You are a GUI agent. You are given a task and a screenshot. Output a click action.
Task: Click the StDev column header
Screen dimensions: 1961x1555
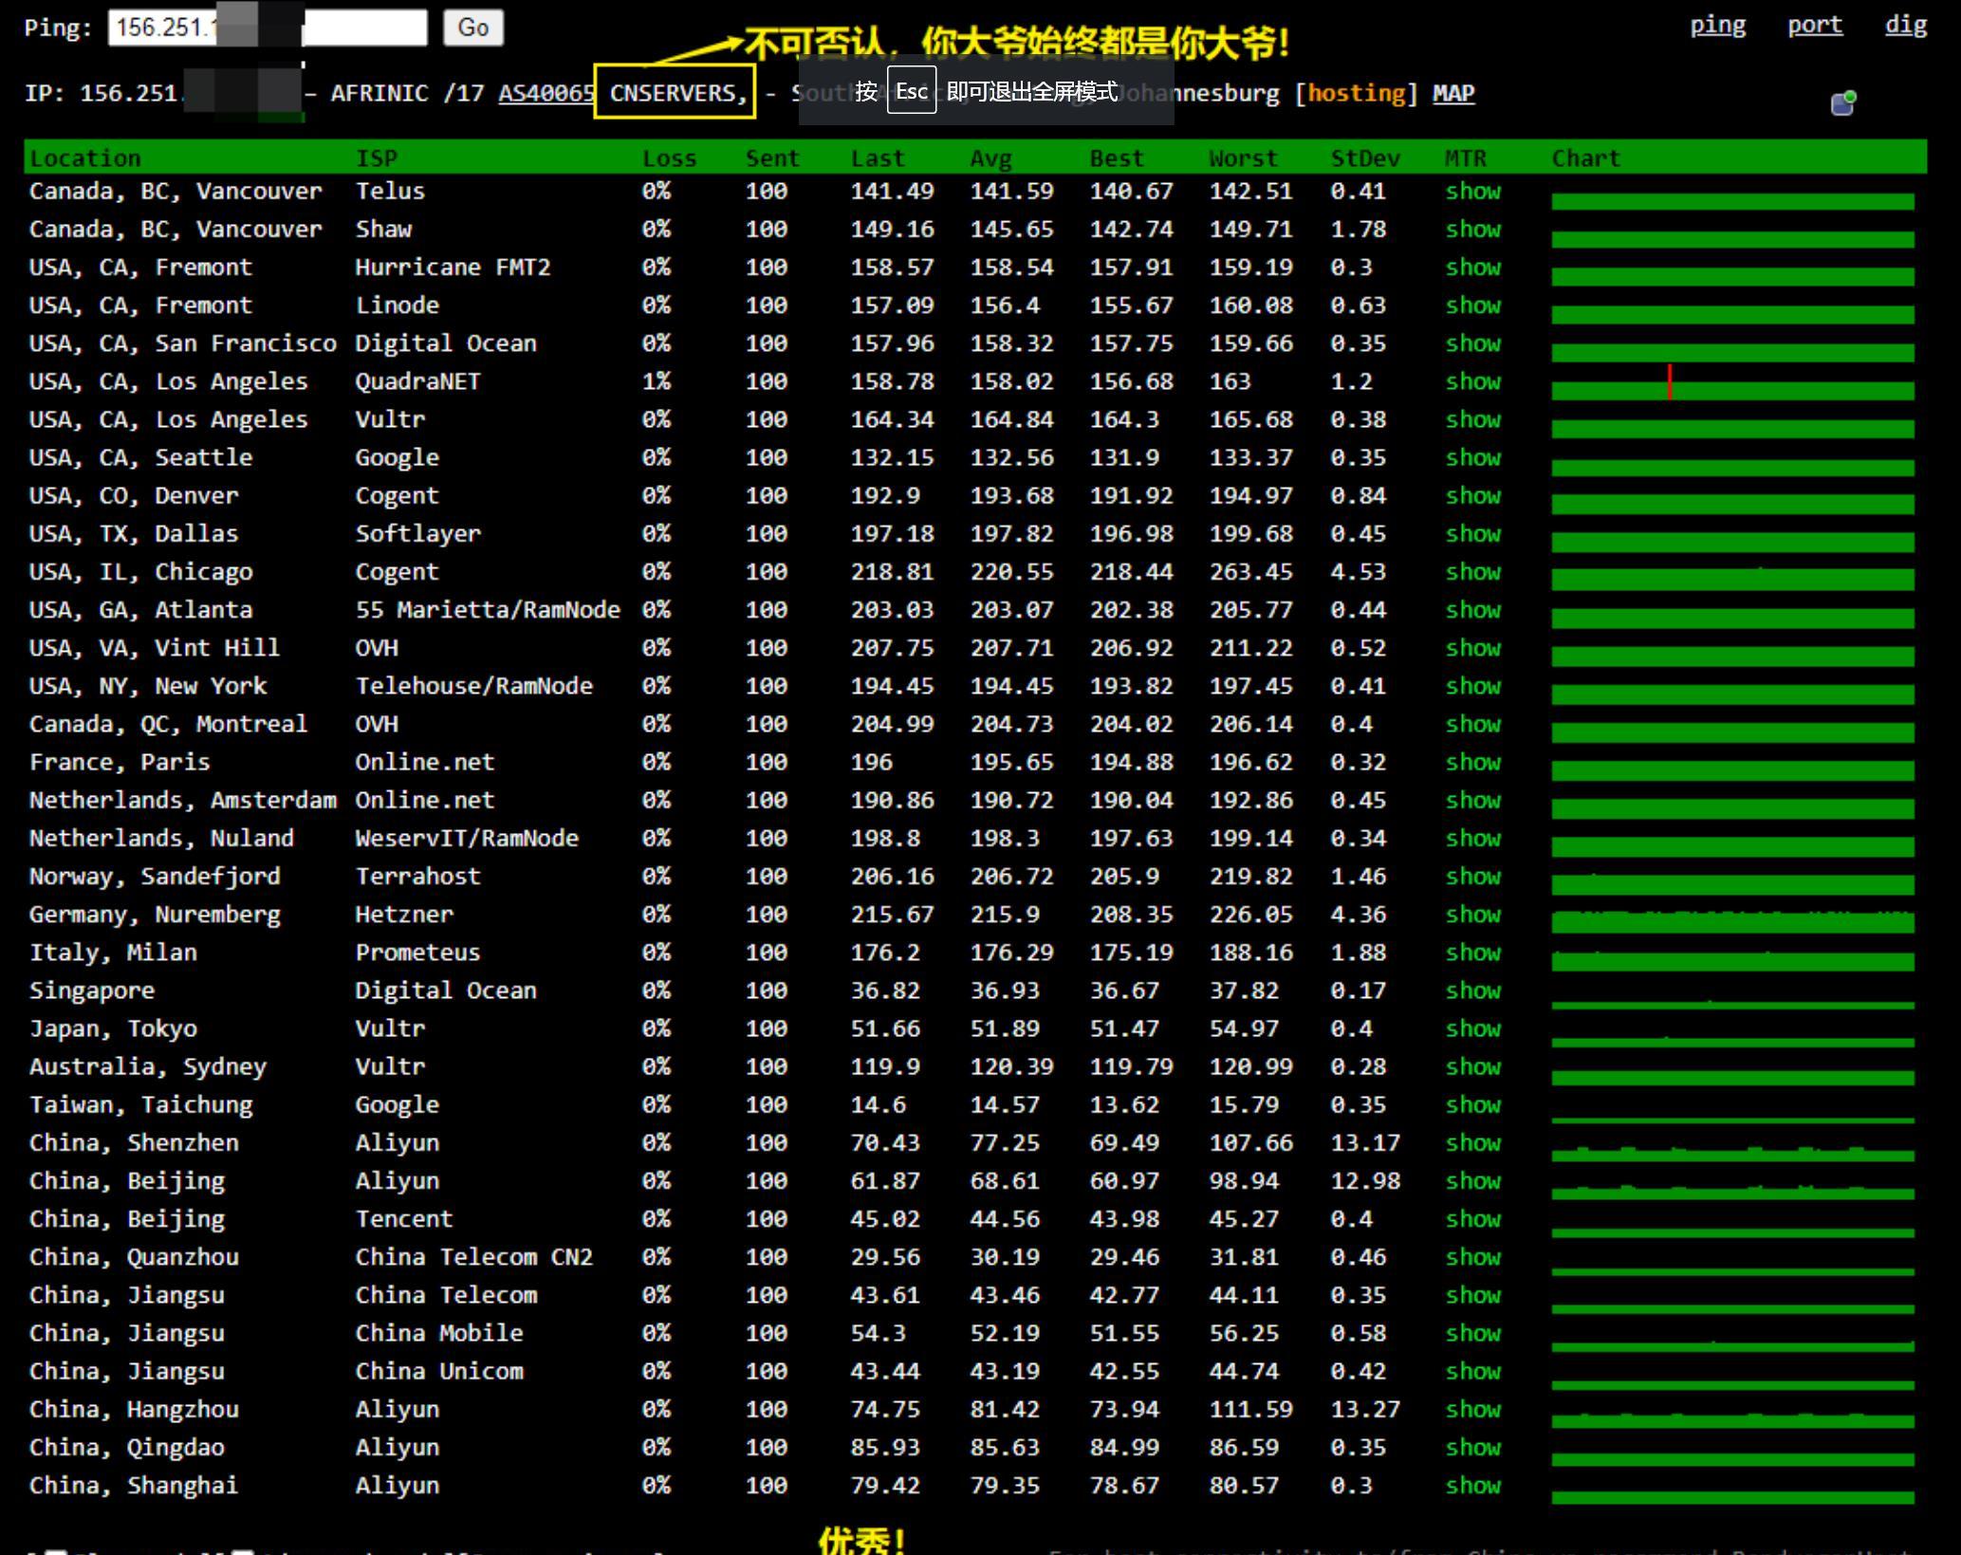tap(1365, 157)
